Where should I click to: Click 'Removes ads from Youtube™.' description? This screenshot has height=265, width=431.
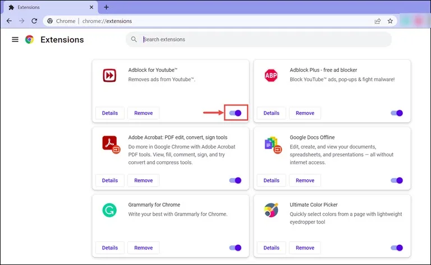click(162, 80)
